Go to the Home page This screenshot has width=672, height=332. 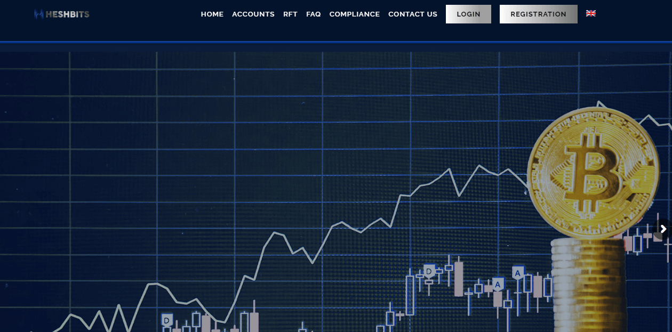click(212, 14)
